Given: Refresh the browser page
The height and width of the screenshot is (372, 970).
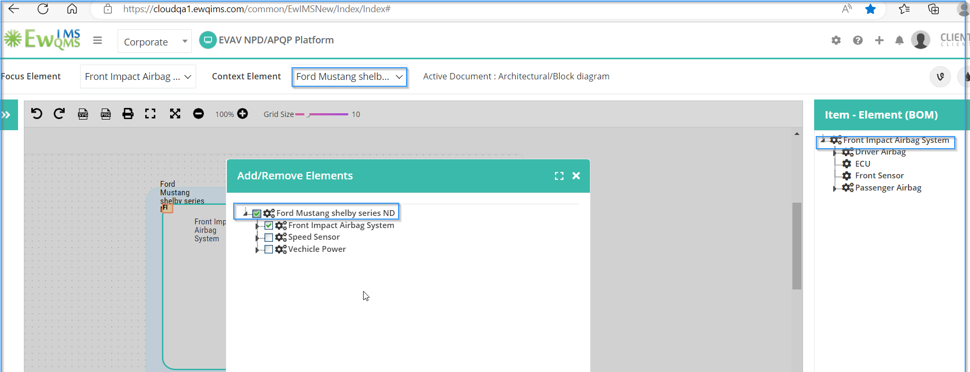Looking at the screenshot, I should click(x=43, y=9).
